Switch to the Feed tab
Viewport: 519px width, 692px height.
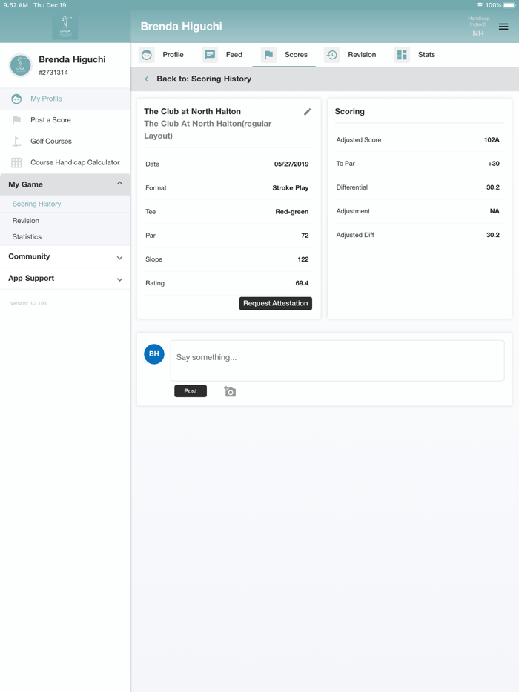[224, 55]
